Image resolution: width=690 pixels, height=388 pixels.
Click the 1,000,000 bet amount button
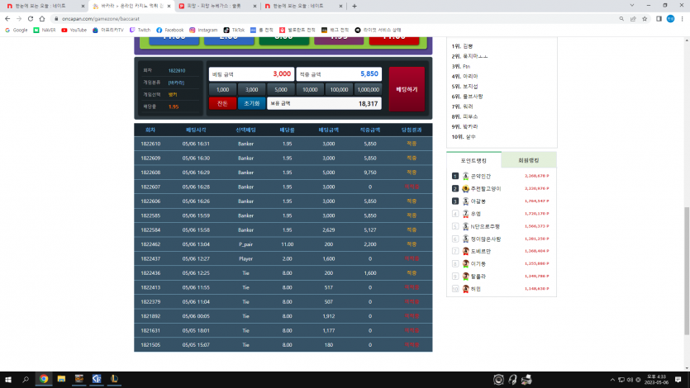[x=368, y=90]
